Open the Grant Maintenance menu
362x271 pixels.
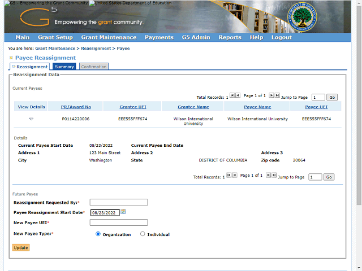[x=109, y=37]
